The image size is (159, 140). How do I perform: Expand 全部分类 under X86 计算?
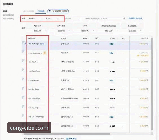click(40, 31)
